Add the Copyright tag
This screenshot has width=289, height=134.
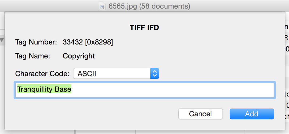pyautogui.click(x=252, y=114)
